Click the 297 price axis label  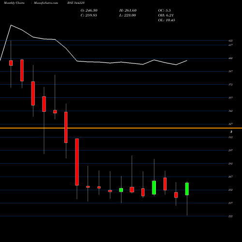click(x=230, y=151)
